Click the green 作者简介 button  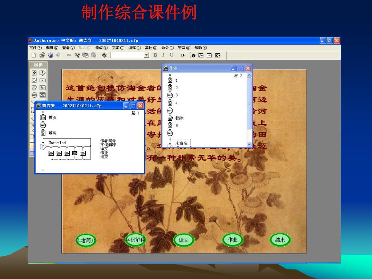pyautogui.click(x=86, y=240)
